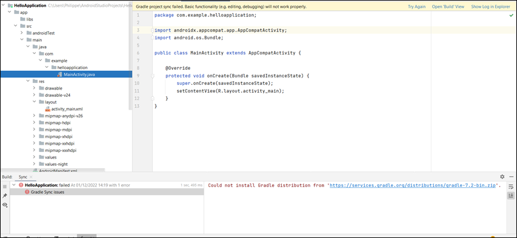517x238 pixels.
Task: Click the green checkmark inspection icon
Action: pos(511,15)
